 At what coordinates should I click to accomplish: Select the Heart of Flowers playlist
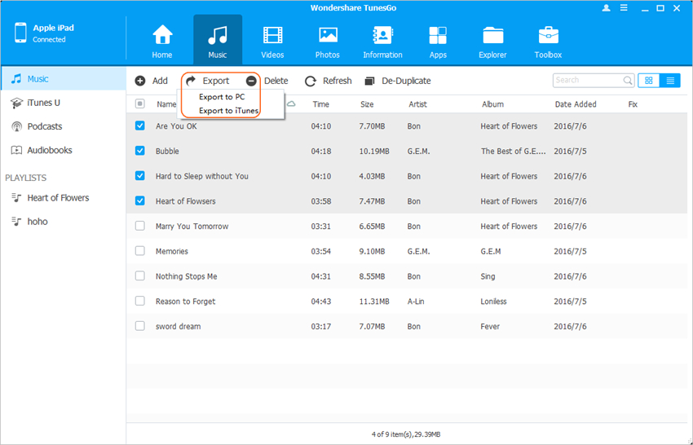(58, 198)
